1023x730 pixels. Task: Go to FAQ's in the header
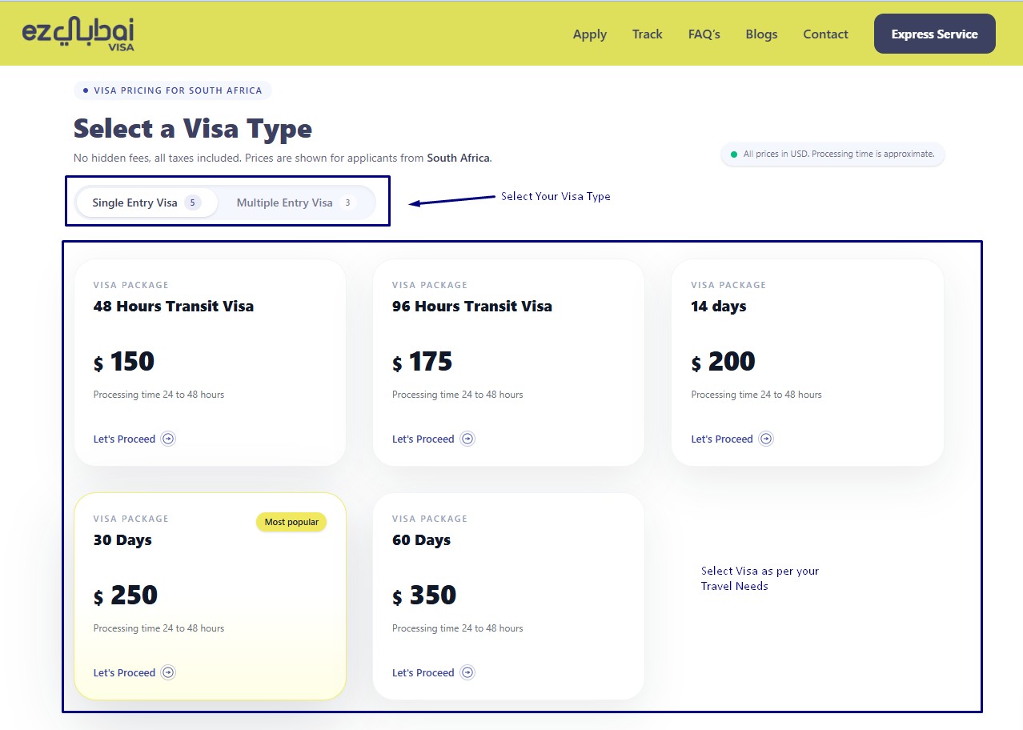704,34
